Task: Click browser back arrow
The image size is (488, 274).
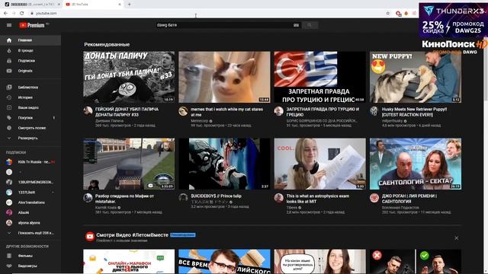Action: (x=6, y=14)
